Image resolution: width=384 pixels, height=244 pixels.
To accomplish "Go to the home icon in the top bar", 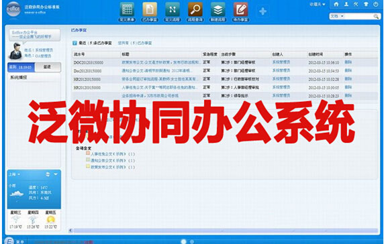I will point(336,4).
